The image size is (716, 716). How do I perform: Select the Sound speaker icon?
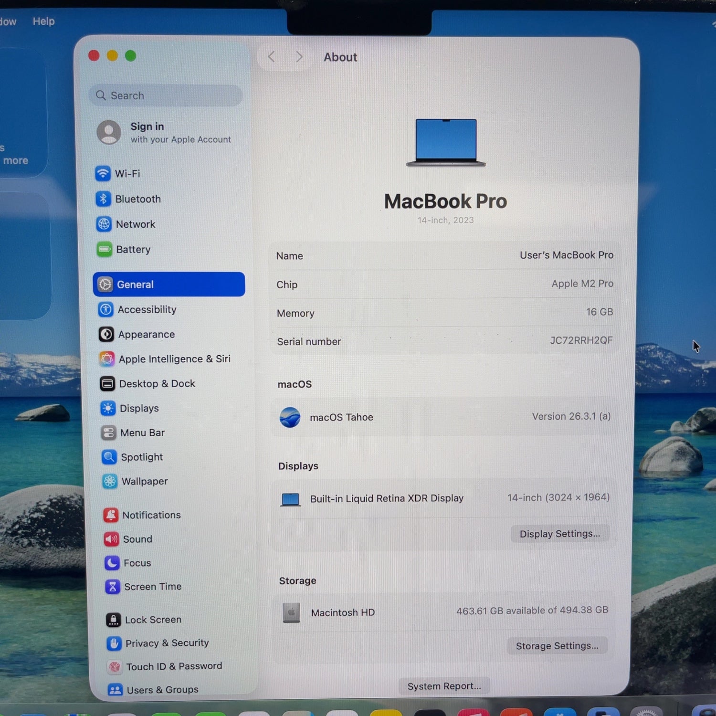point(111,539)
